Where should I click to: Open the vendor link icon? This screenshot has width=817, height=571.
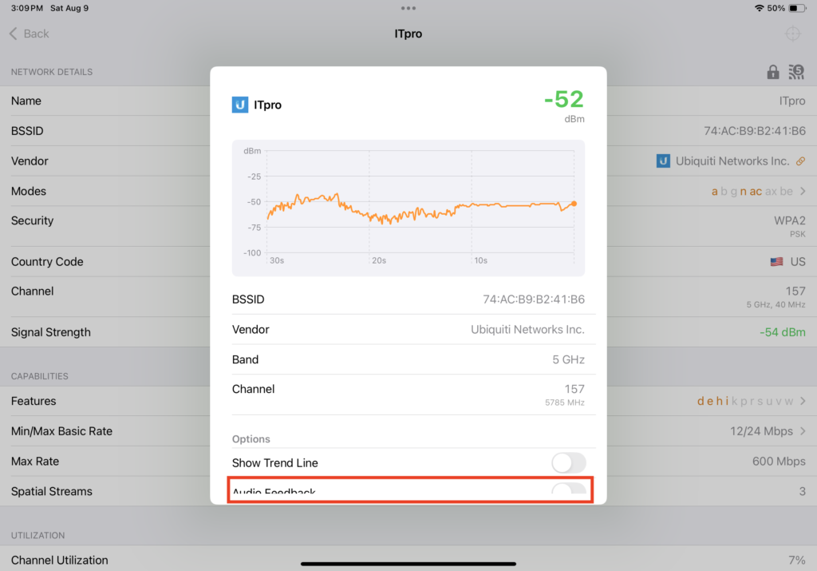(801, 161)
